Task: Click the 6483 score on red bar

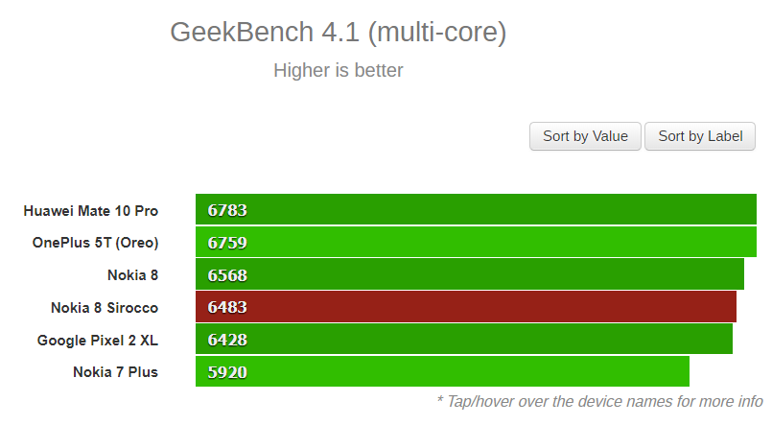Action: click(x=227, y=307)
